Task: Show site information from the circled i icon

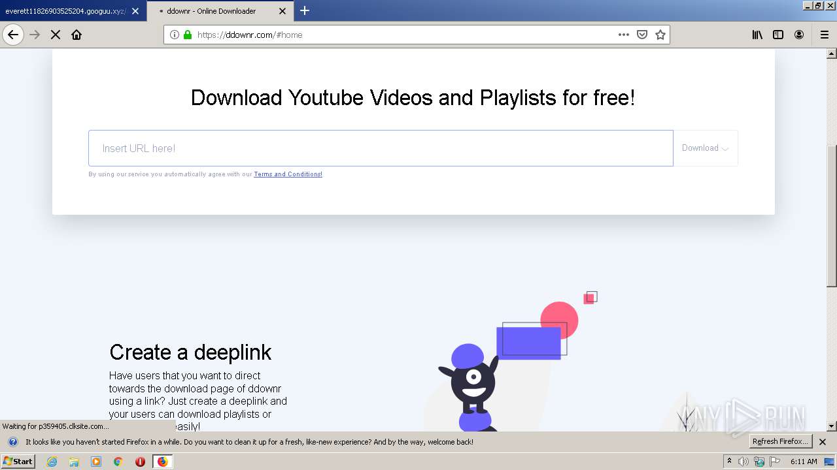Action: [x=175, y=35]
